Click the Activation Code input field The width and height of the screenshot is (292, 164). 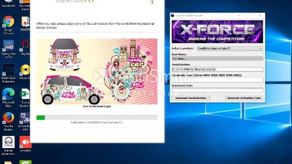tap(217, 90)
